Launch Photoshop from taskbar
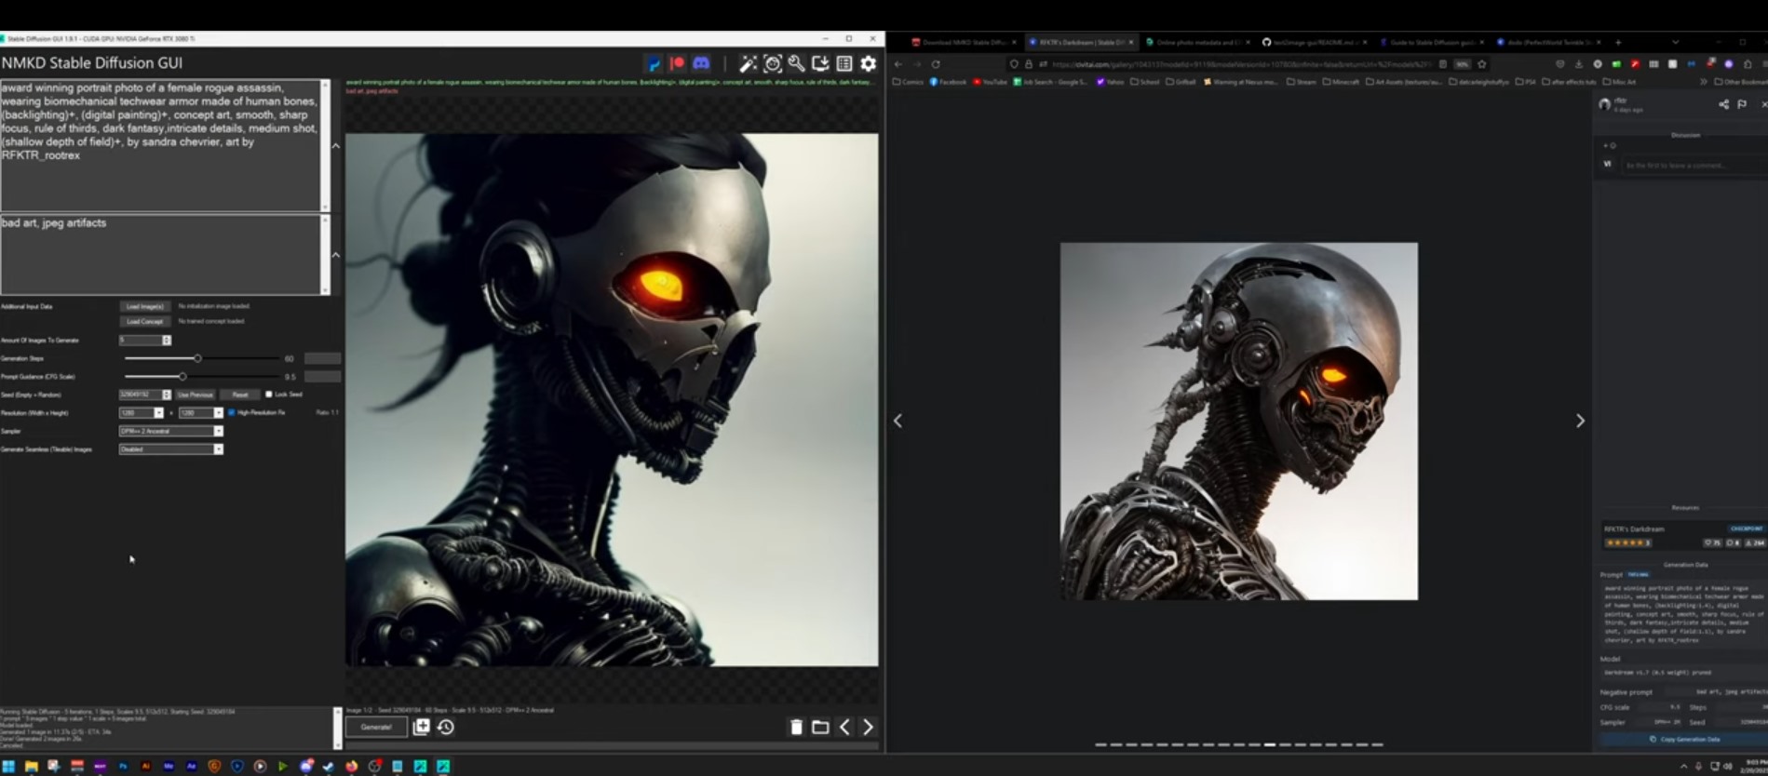 pyautogui.click(x=123, y=767)
